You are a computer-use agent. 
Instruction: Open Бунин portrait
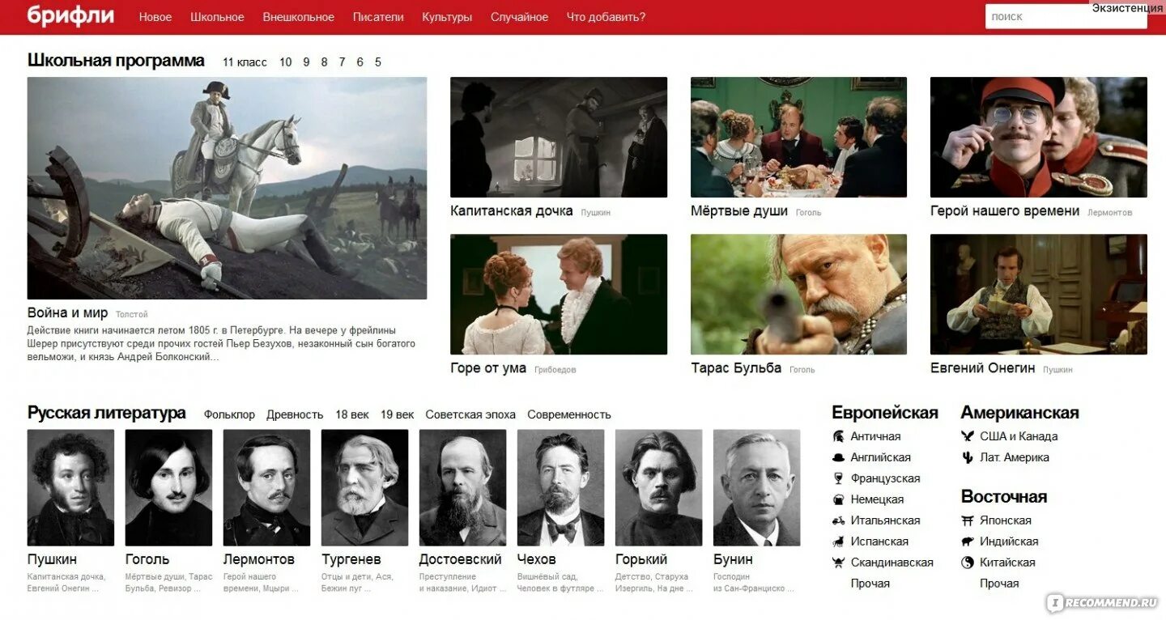point(756,487)
